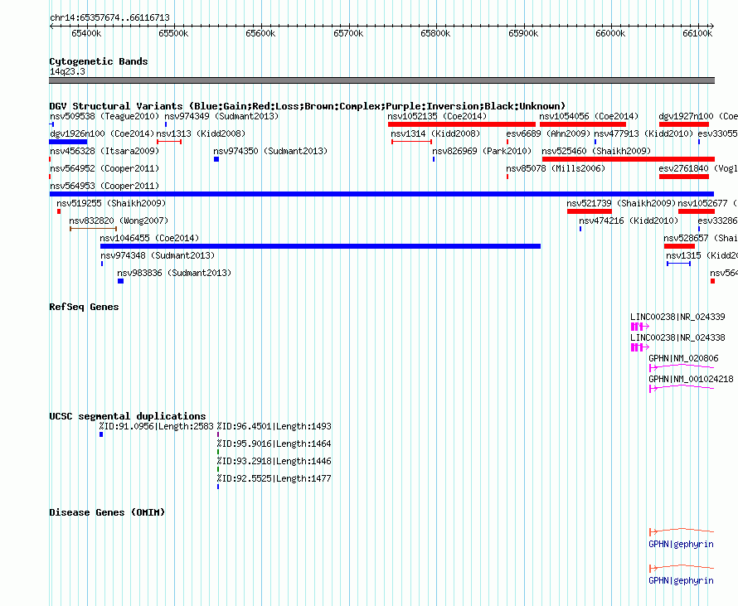Viewport: 738px width, 606px height.
Task: Click the %ID:96.4501|Length:1493 label
Action: (x=274, y=426)
